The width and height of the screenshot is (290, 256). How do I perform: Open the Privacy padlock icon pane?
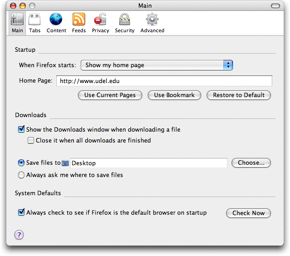pyautogui.click(x=100, y=19)
